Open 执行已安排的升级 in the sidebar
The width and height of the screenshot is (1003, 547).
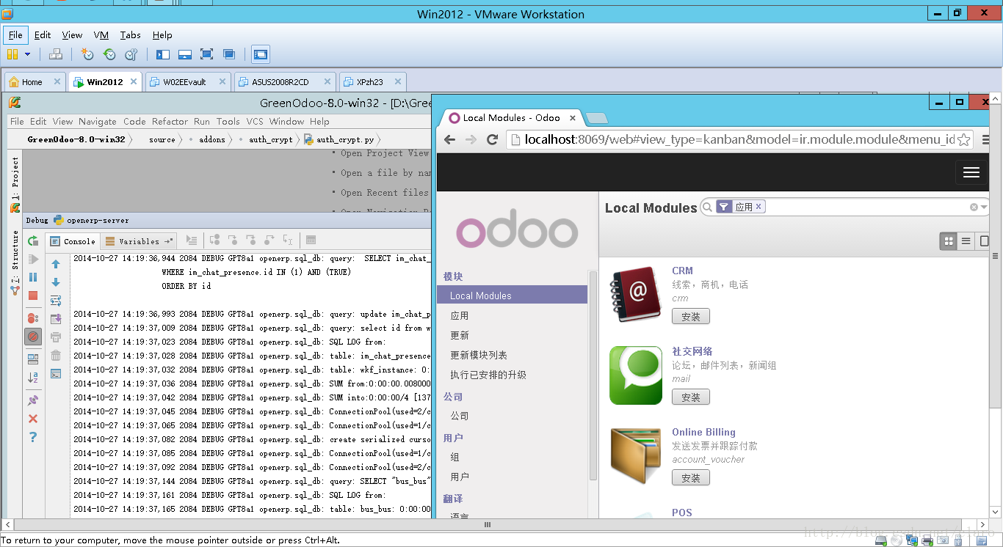488,375
